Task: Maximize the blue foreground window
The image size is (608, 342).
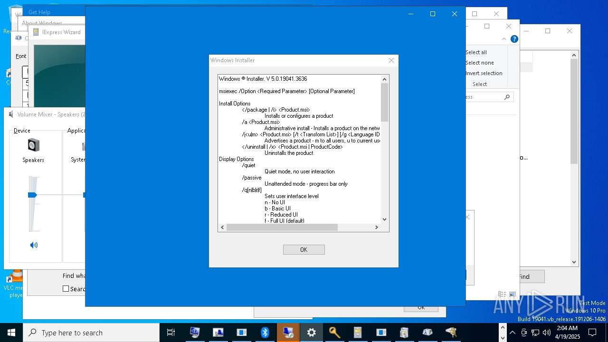Action: (x=432, y=14)
